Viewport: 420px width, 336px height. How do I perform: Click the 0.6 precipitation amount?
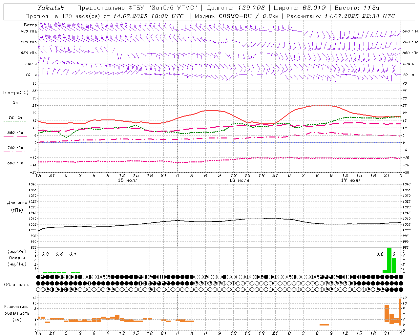point(380,254)
